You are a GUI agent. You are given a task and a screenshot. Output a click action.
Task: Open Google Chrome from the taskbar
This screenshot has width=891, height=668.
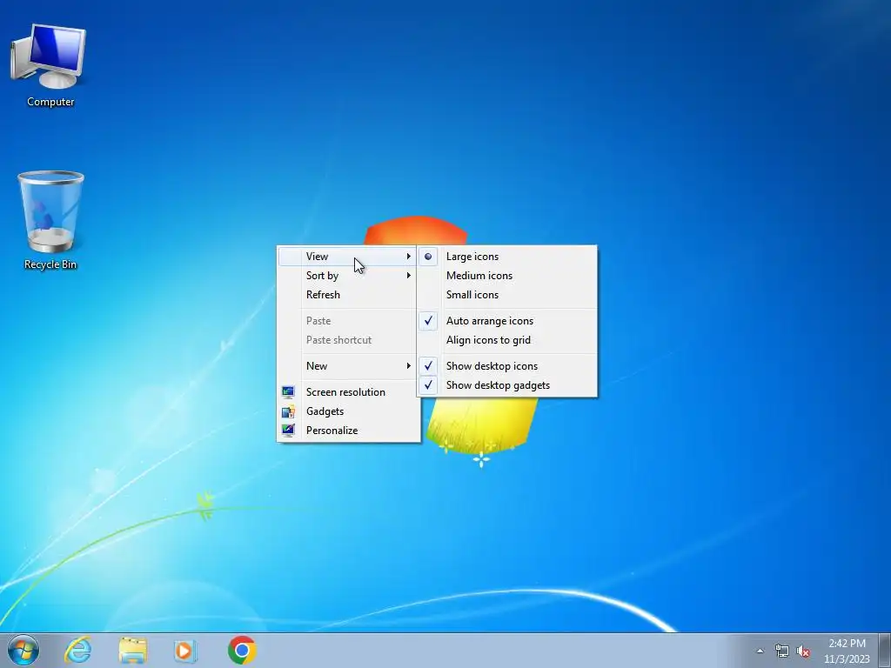pyautogui.click(x=242, y=651)
